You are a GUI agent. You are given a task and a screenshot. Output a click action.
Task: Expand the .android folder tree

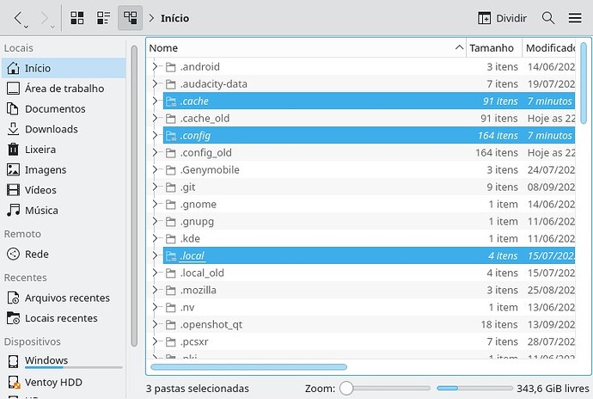point(155,67)
